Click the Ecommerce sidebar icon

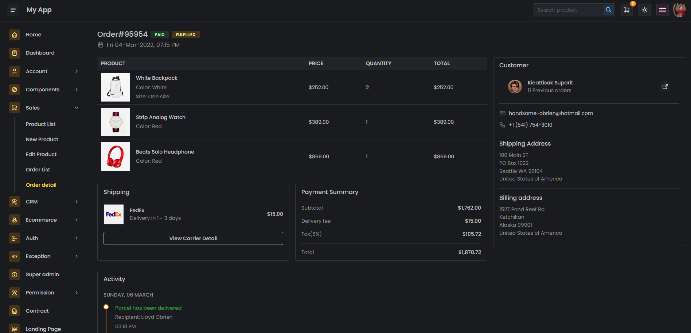[x=15, y=220]
